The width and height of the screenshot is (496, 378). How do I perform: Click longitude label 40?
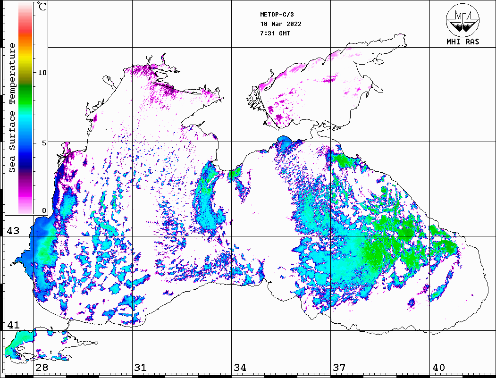tap(438, 368)
